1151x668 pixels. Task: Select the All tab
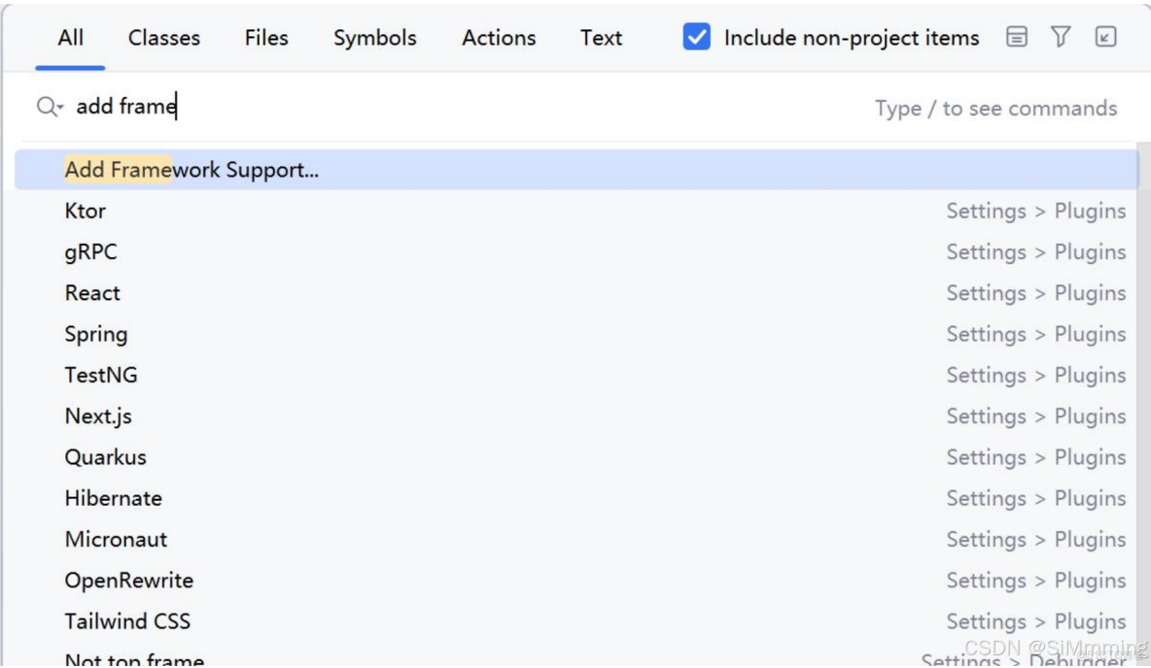click(x=69, y=38)
